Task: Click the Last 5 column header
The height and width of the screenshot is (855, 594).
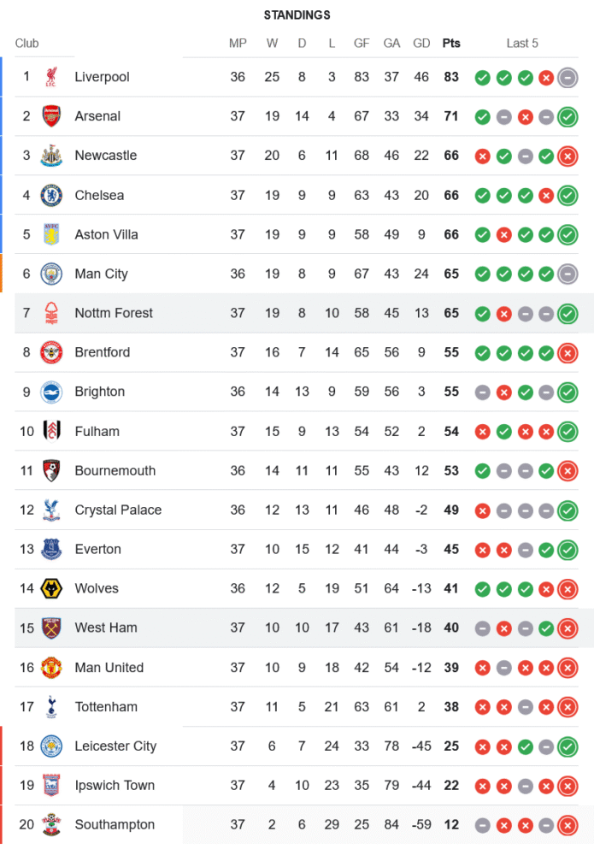Action: (522, 44)
